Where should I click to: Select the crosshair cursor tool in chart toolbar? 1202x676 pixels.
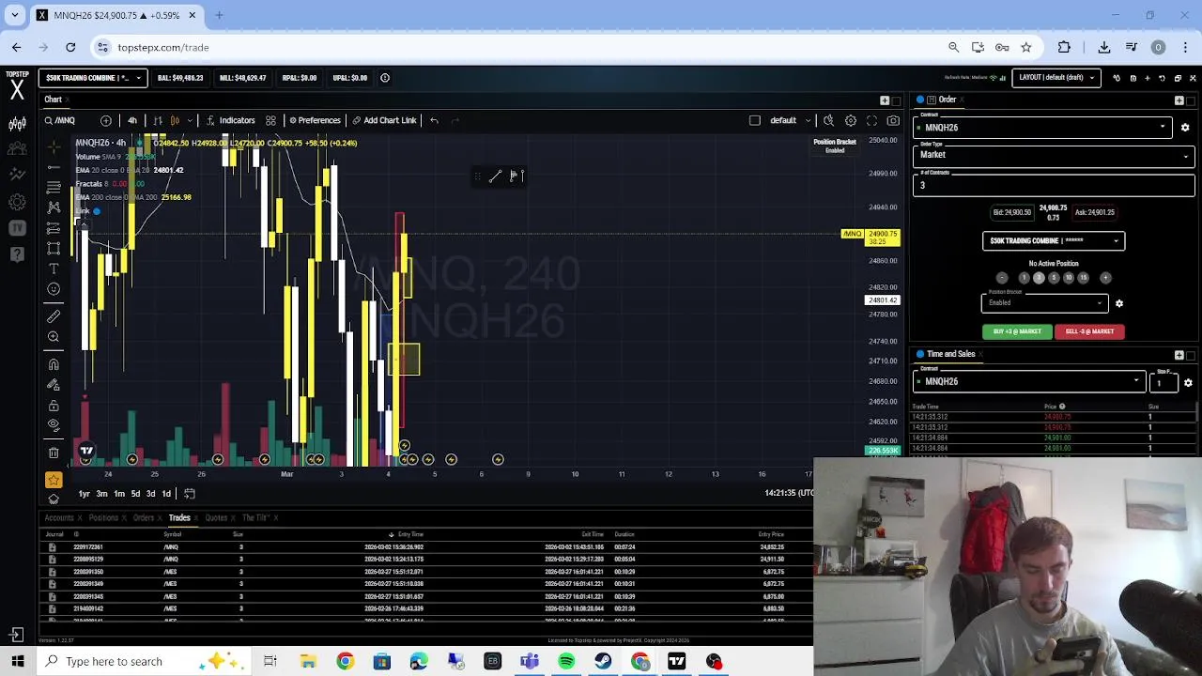pyautogui.click(x=54, y=146)
